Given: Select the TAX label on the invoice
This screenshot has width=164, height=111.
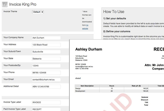Looking at the screenshot, I should pos(146,102).
